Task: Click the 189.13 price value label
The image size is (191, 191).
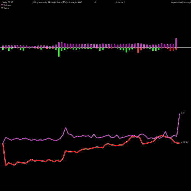Action: (185, 142)
